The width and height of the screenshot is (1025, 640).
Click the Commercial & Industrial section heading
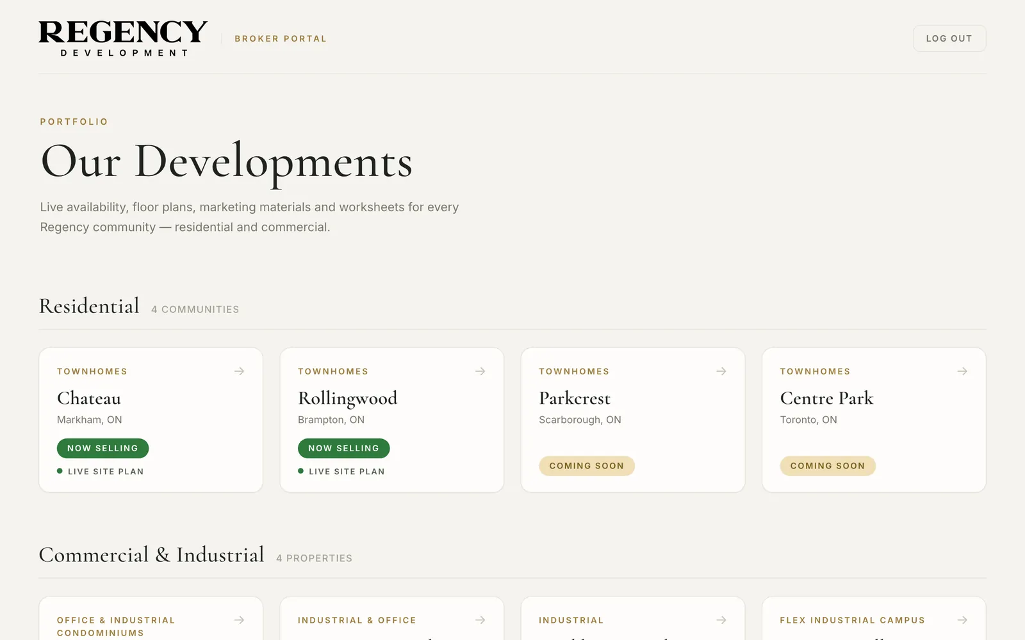151,555
